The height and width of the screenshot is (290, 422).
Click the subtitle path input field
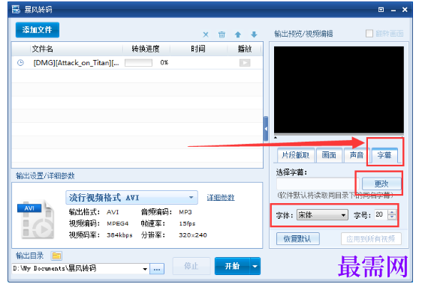pyautogui.click(x=318, y=184)
